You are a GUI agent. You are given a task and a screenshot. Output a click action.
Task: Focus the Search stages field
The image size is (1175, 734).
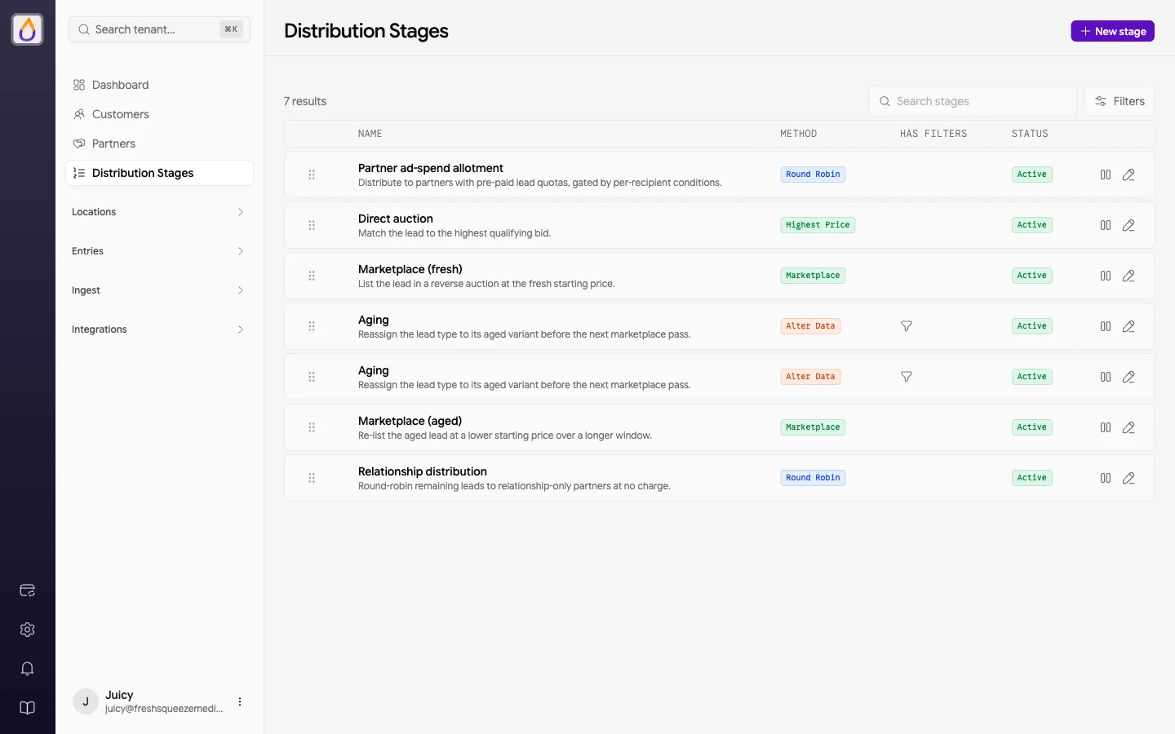pyautogui.click(x=973, y=101)
